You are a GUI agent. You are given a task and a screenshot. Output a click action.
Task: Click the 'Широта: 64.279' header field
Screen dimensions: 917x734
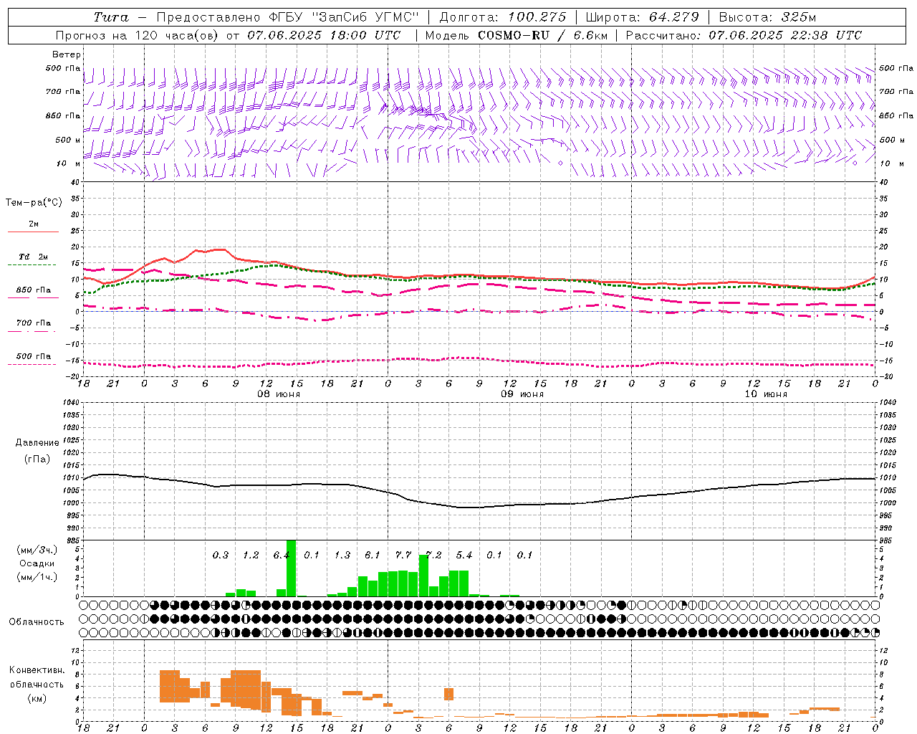642,17
